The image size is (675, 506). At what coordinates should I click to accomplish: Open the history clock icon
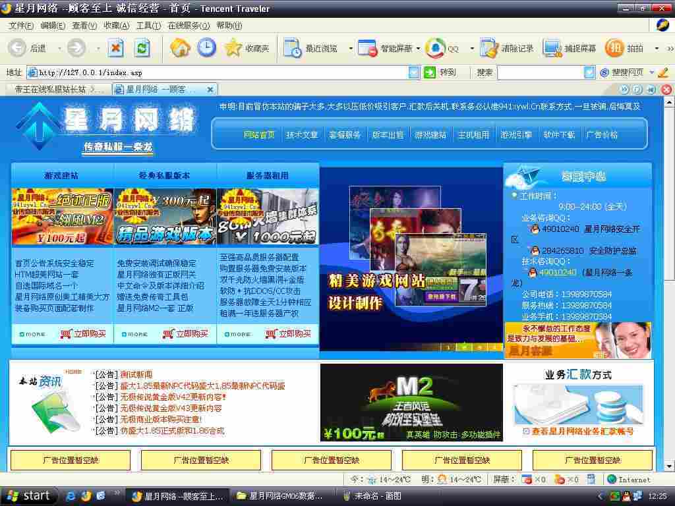pos(207,48)
